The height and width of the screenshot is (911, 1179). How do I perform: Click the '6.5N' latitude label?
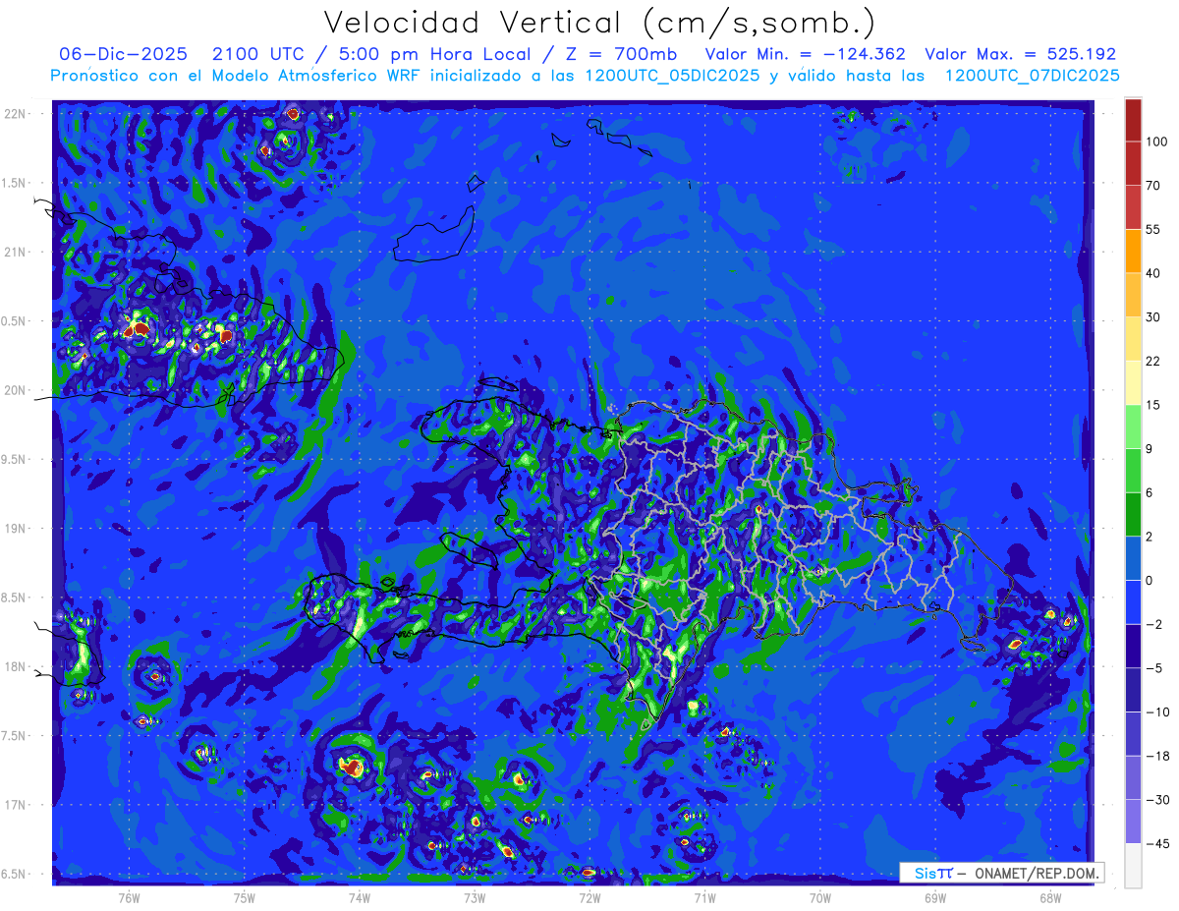pos(14,874)
